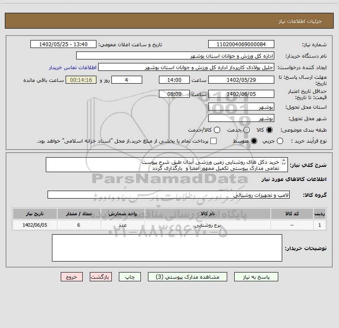Click the row number cell 1
Image resolution: width=339 pixels, height=328 pixels.
320,225
